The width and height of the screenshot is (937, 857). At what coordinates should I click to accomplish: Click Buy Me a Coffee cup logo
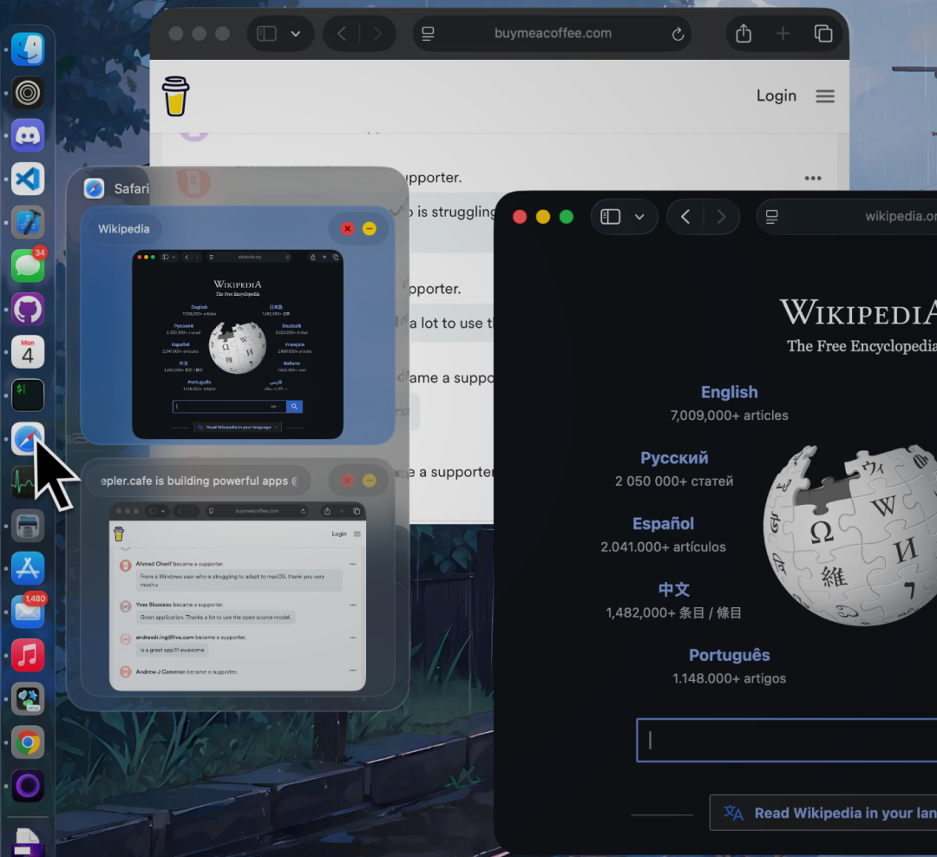click(x=175, y=95)
